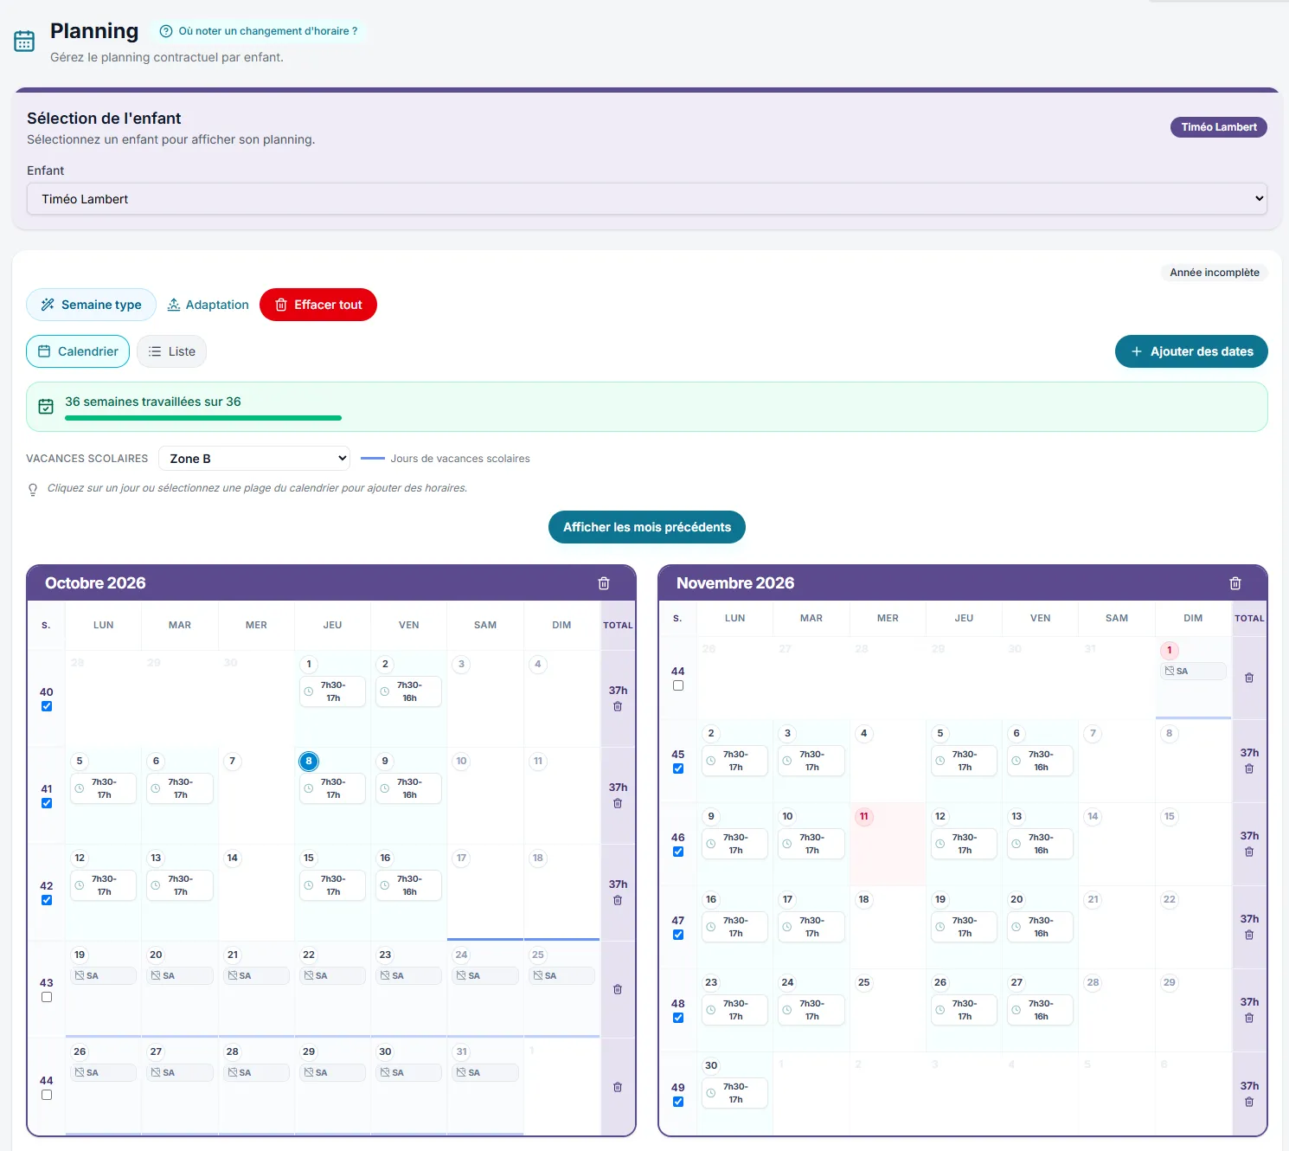Click the Année incomplète label

pyautogui.click(x=1215, y=273)
